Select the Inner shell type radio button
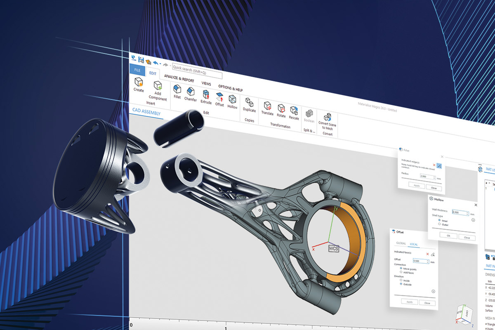Screen dimensions: 495x330 pos(439,220)
